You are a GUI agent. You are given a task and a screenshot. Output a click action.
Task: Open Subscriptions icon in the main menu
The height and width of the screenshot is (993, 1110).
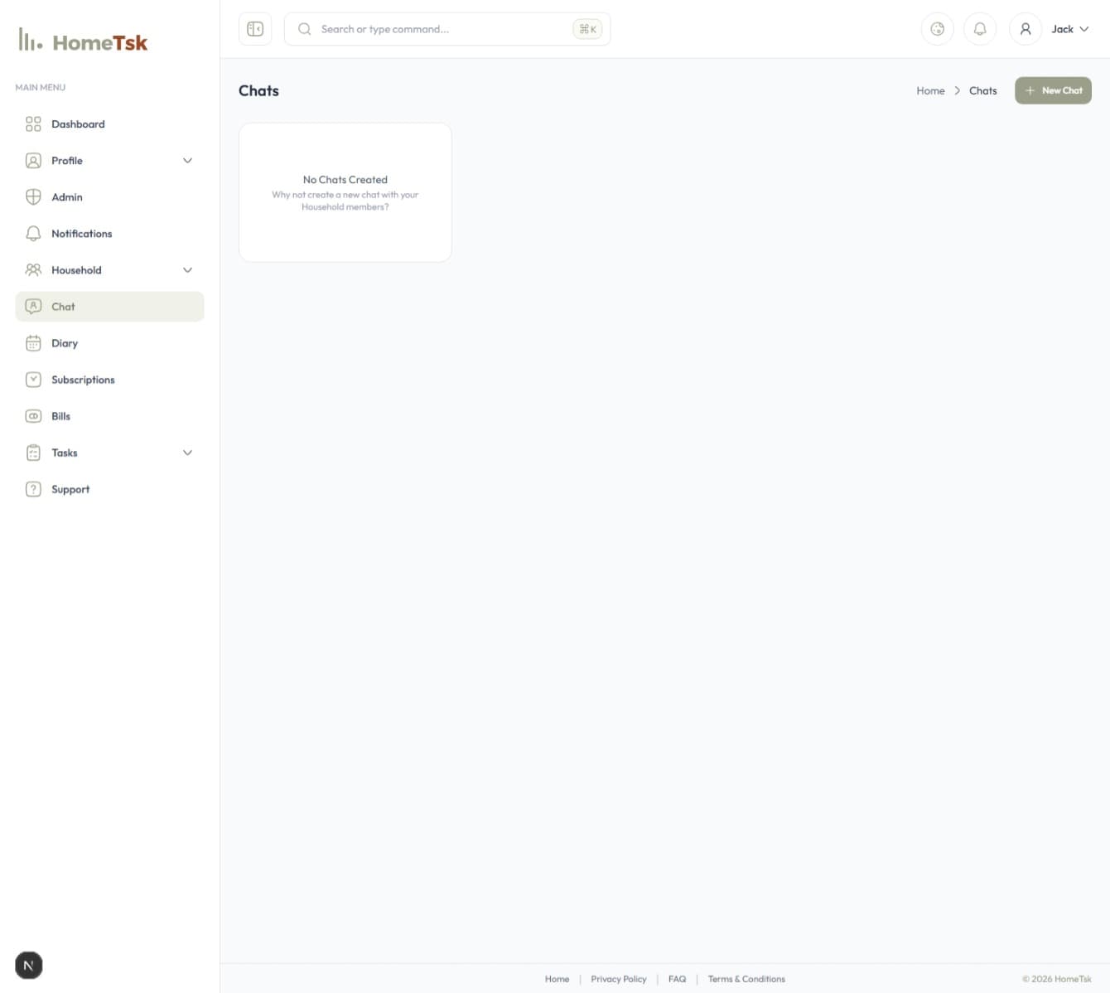33,380
